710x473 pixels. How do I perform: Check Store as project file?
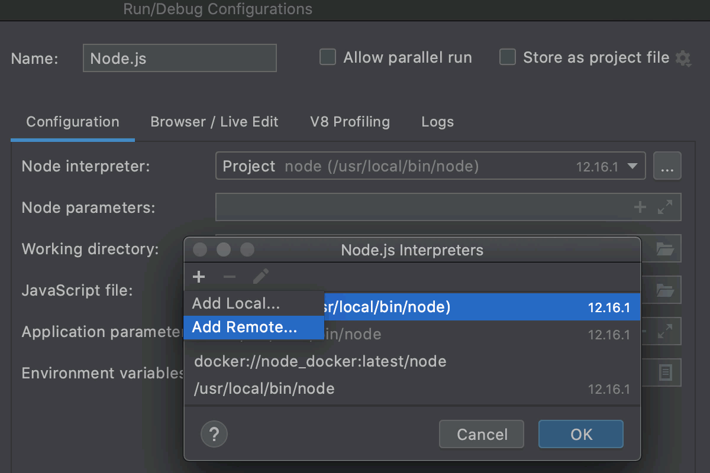point(507,57)
